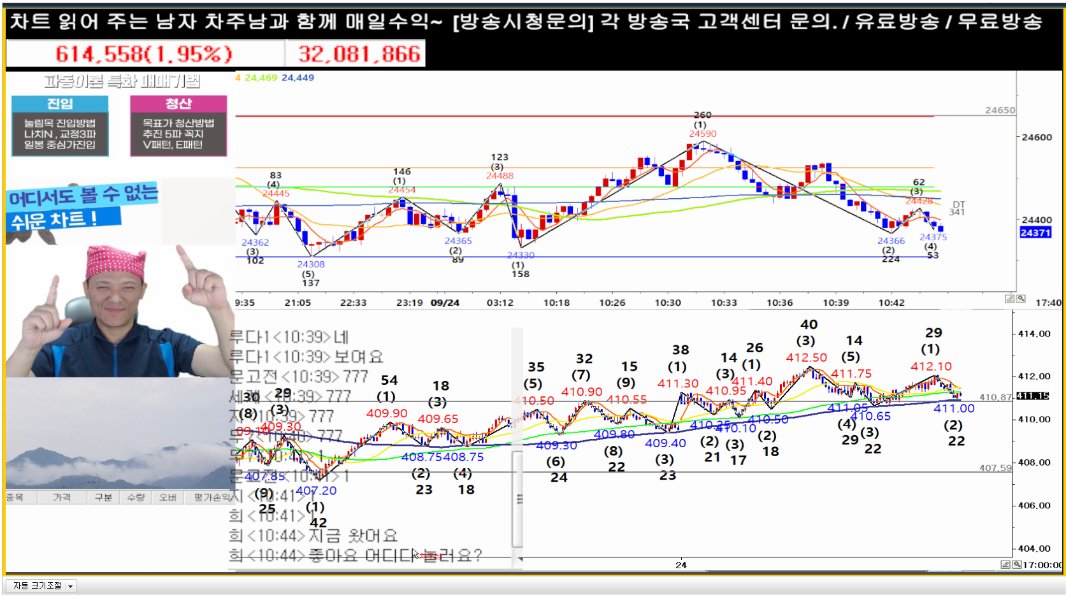Click the small chart settings icon beside 17:40

coord(1010,299)
